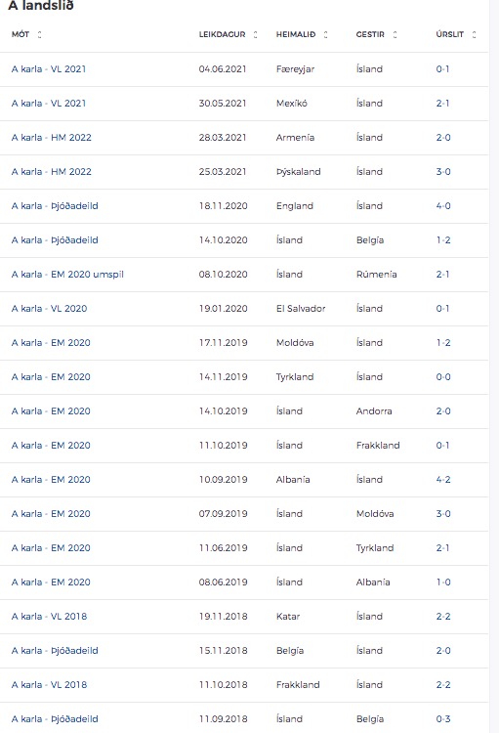Open A karla - Þjóðadeild 15.11.2018 match
Viewport: 499px width, 733px height.
[55, 651]
